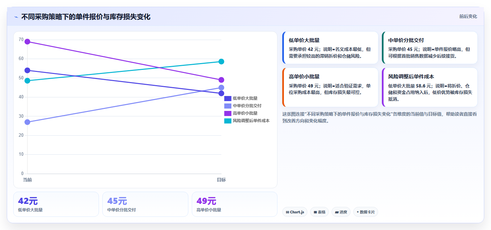This screenshot has width=491, height=230.
Task: Click the y-axis value 30
Action: coord(21,116)
